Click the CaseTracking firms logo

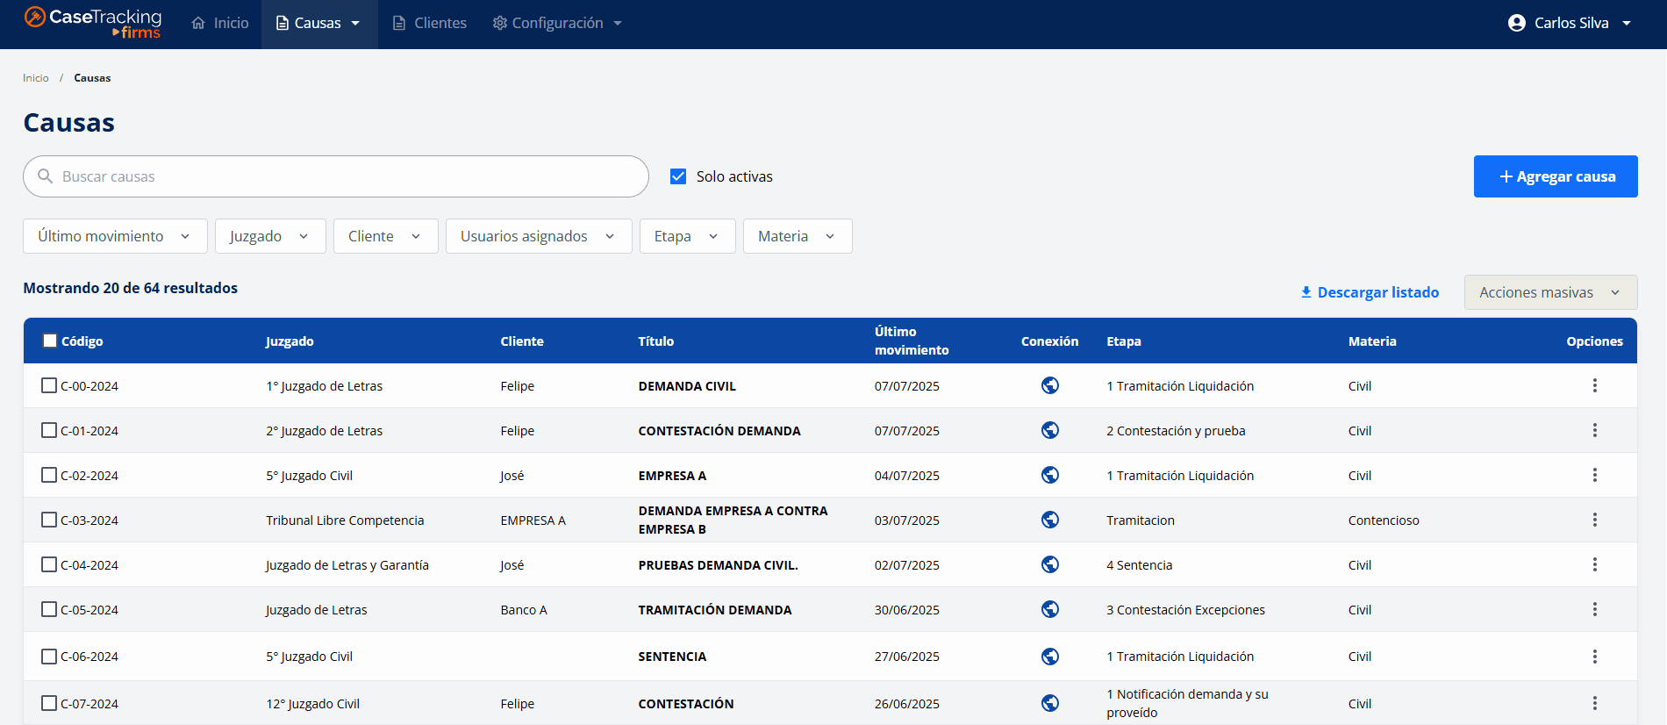pyautogui.click(x=92, y=23)
